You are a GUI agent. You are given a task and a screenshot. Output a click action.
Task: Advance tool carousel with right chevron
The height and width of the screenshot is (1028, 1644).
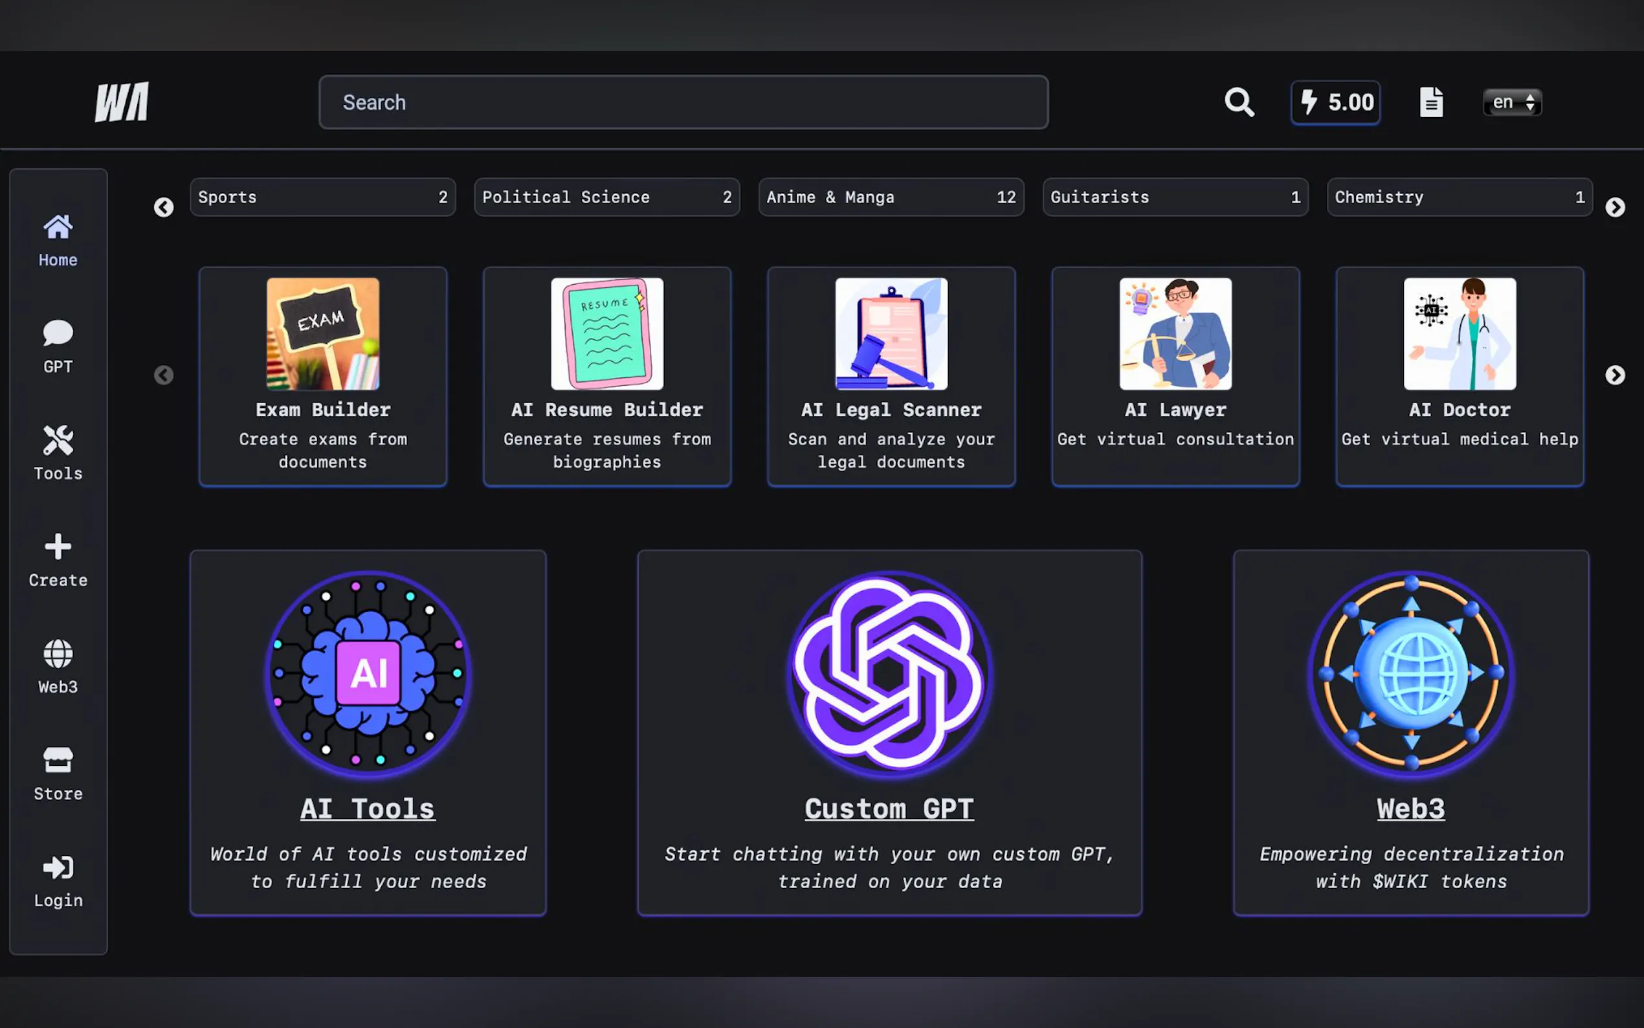pyautogui.click(x=1616, y=375)
